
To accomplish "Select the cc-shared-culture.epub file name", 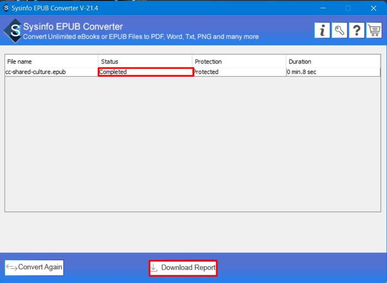I will (x=35, y=72).
